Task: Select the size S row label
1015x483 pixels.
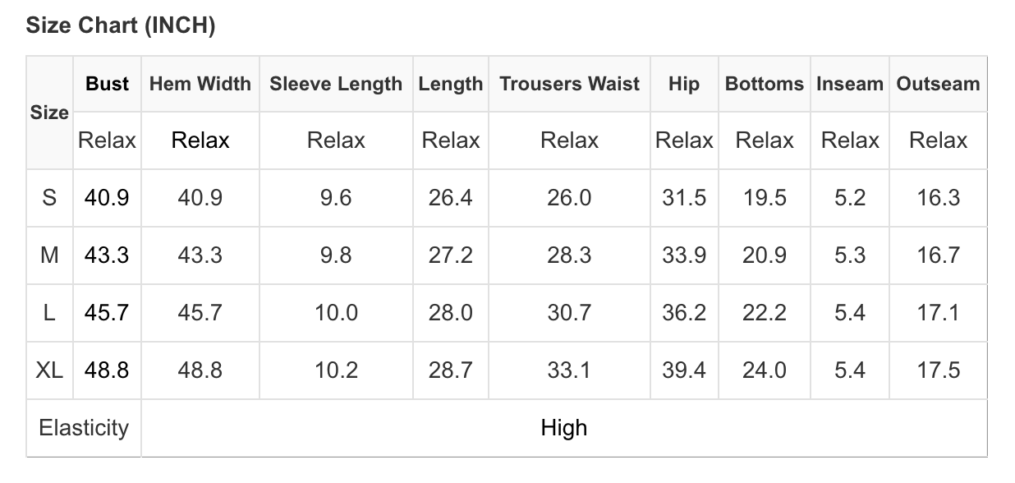Action: [x=49, y=198]
